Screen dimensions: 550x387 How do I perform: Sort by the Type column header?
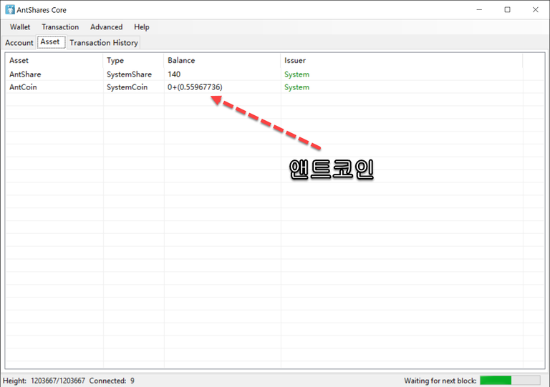tap(133, 60)
